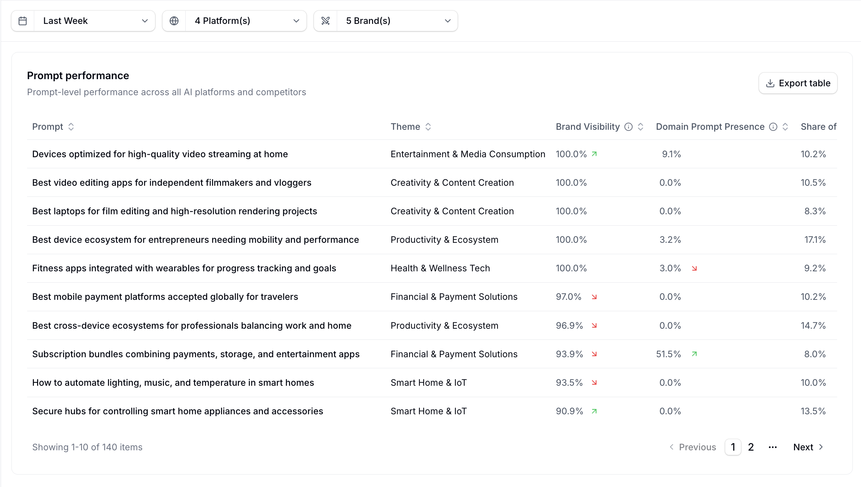861x487 pixels.
Task: Click red down arrow beside 93.5% visibility
Action: (x=594, y=383)
